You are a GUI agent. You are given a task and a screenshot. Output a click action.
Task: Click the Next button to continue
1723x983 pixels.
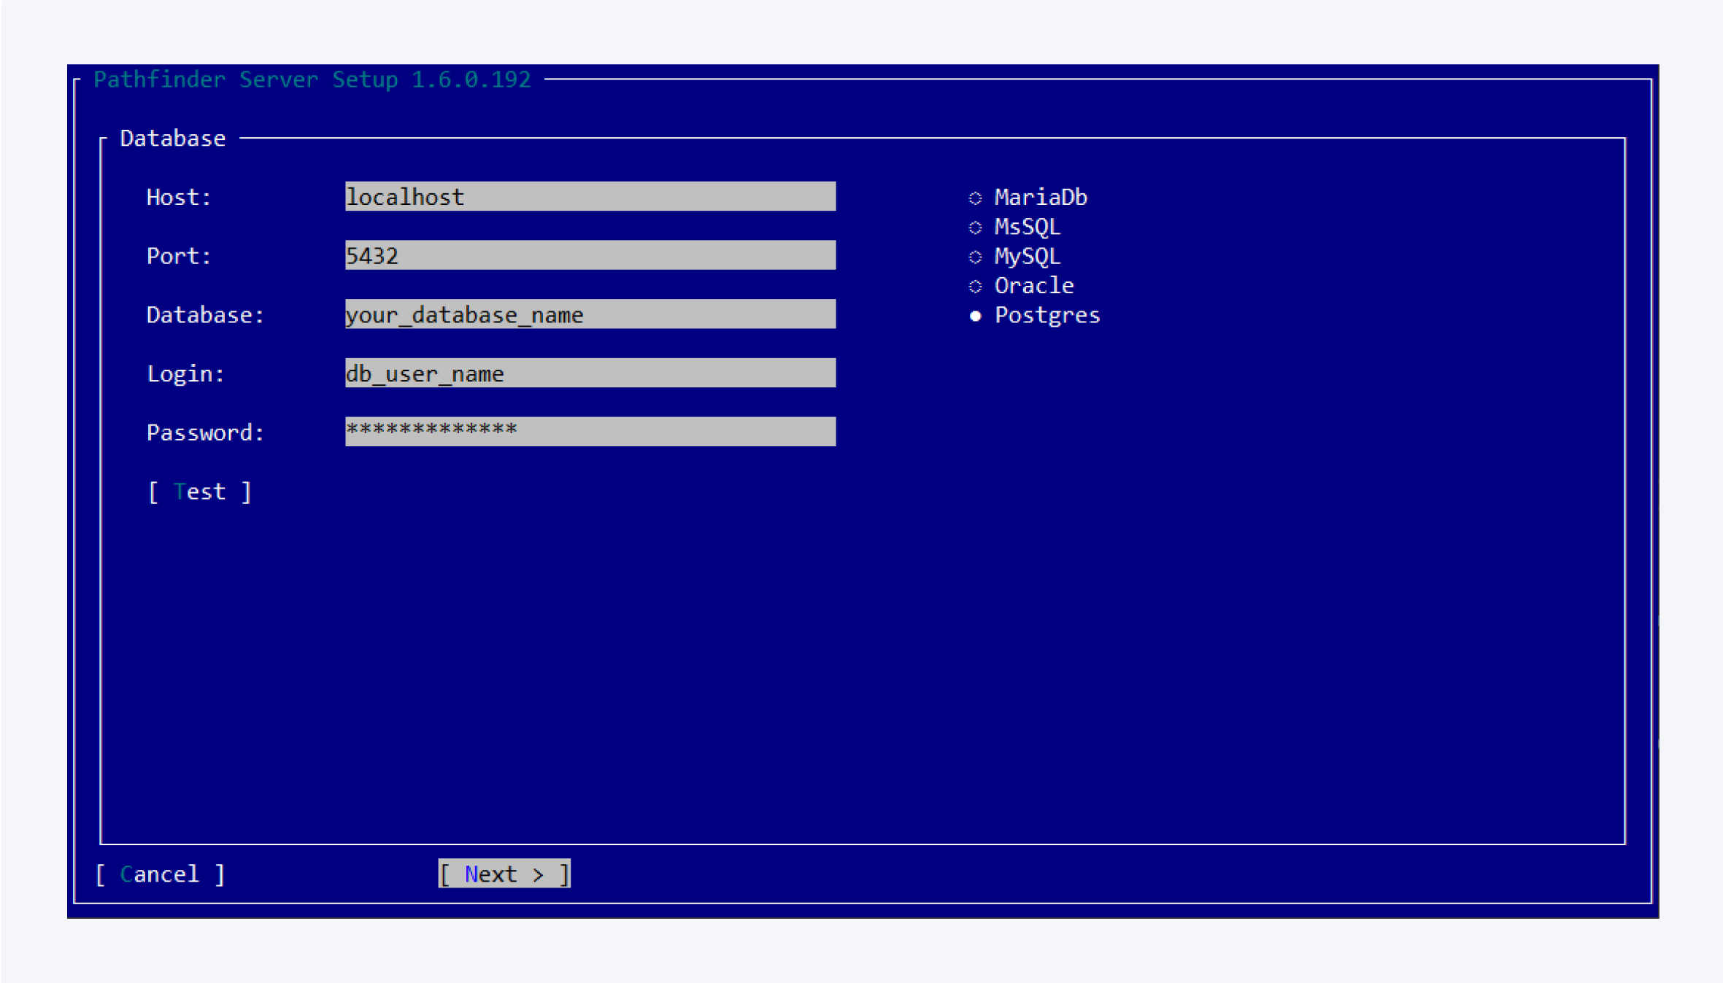coord(504,874)
